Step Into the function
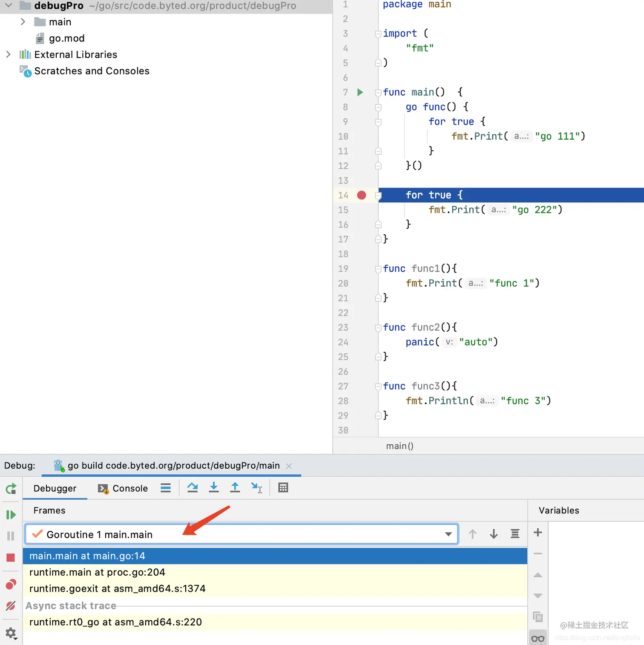Viewport: 644px width, 645px height. pos(214,488)
